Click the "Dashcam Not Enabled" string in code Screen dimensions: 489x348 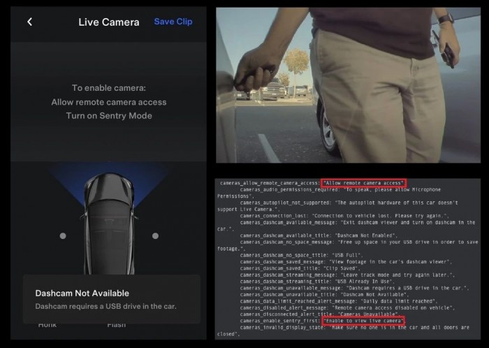(x=366, y=235)
